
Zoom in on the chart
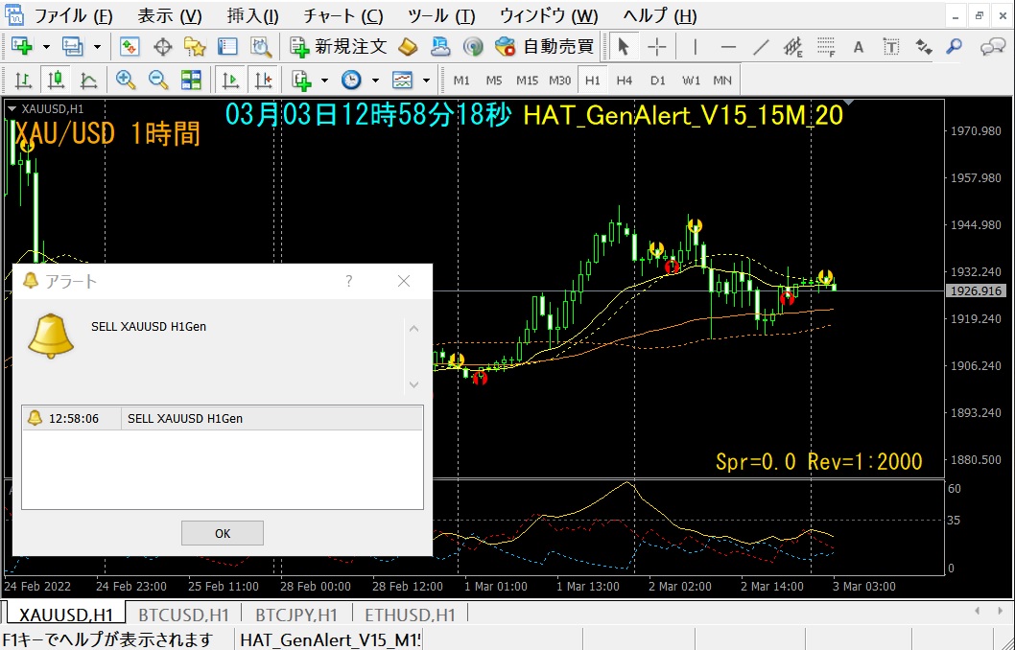click(126, 81)
